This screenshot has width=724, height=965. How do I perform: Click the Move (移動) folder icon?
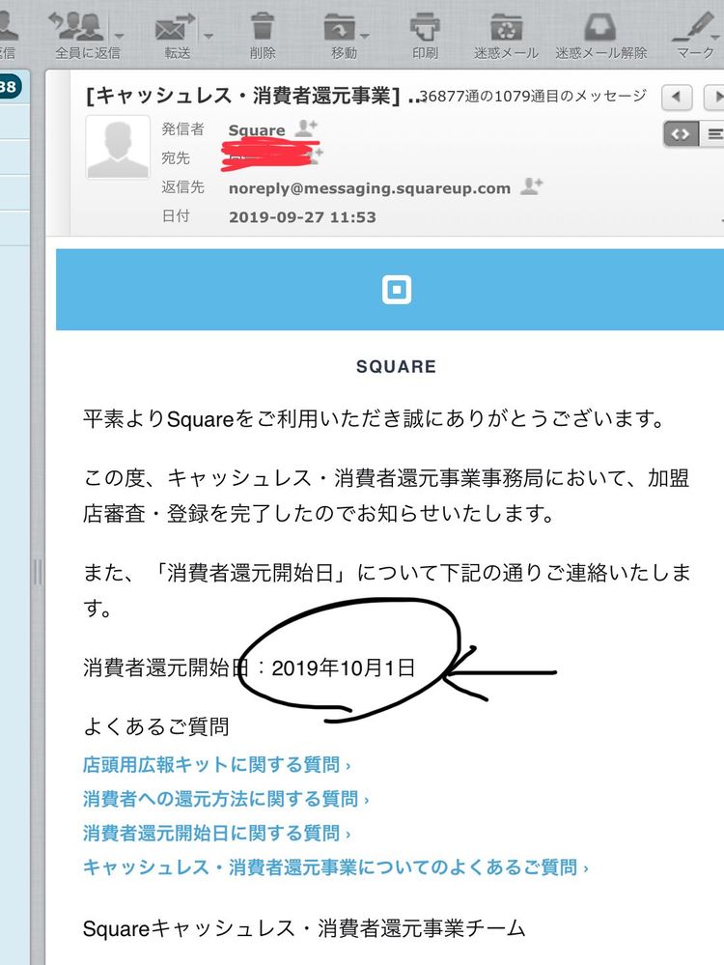tap(340, 26)
